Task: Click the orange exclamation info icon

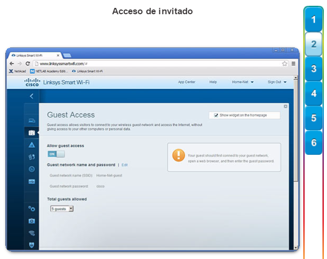Action: pyautogui.click(x=179, y=155)
